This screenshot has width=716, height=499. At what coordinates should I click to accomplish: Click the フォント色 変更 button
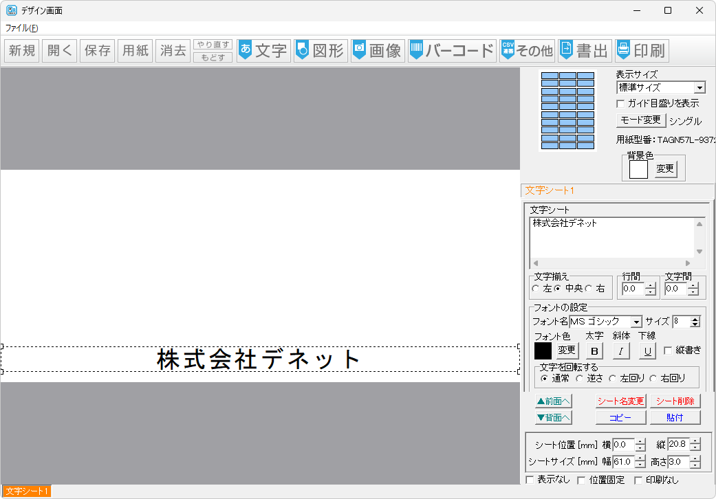(x=567, y=351)
